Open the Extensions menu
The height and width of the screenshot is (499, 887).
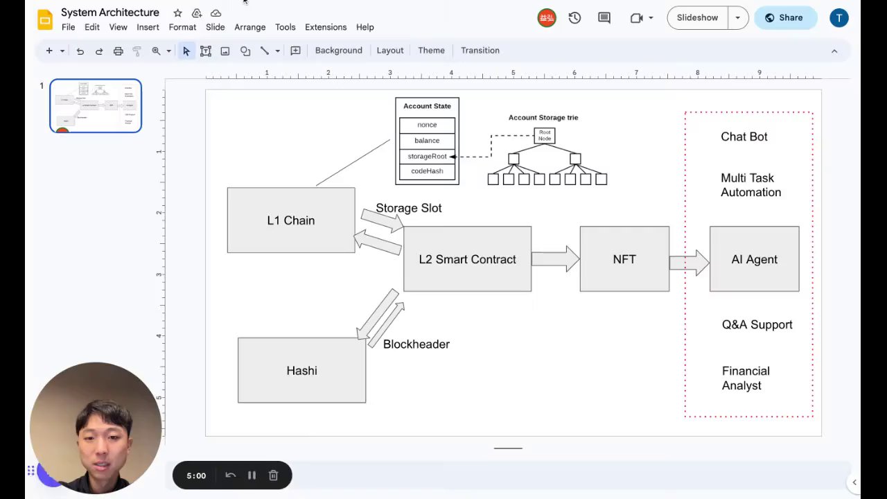(326, 27)
